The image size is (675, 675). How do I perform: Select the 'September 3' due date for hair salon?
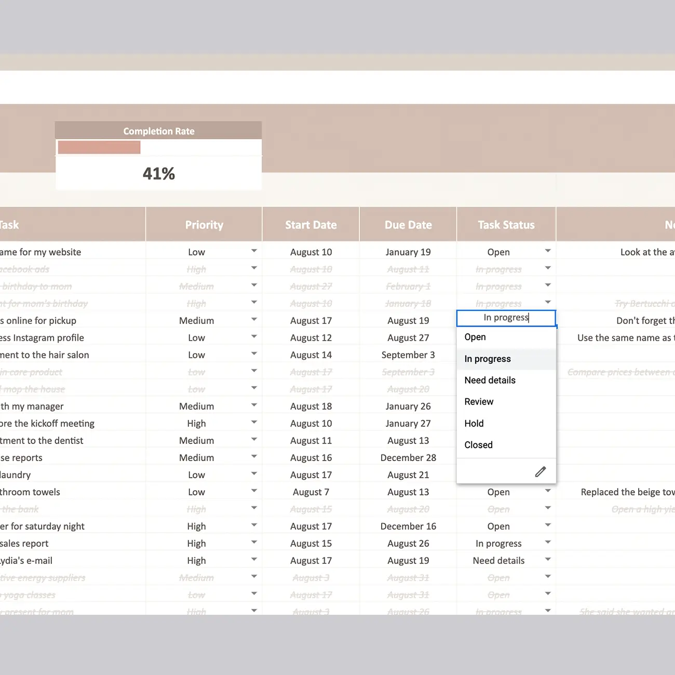[408, 355]
